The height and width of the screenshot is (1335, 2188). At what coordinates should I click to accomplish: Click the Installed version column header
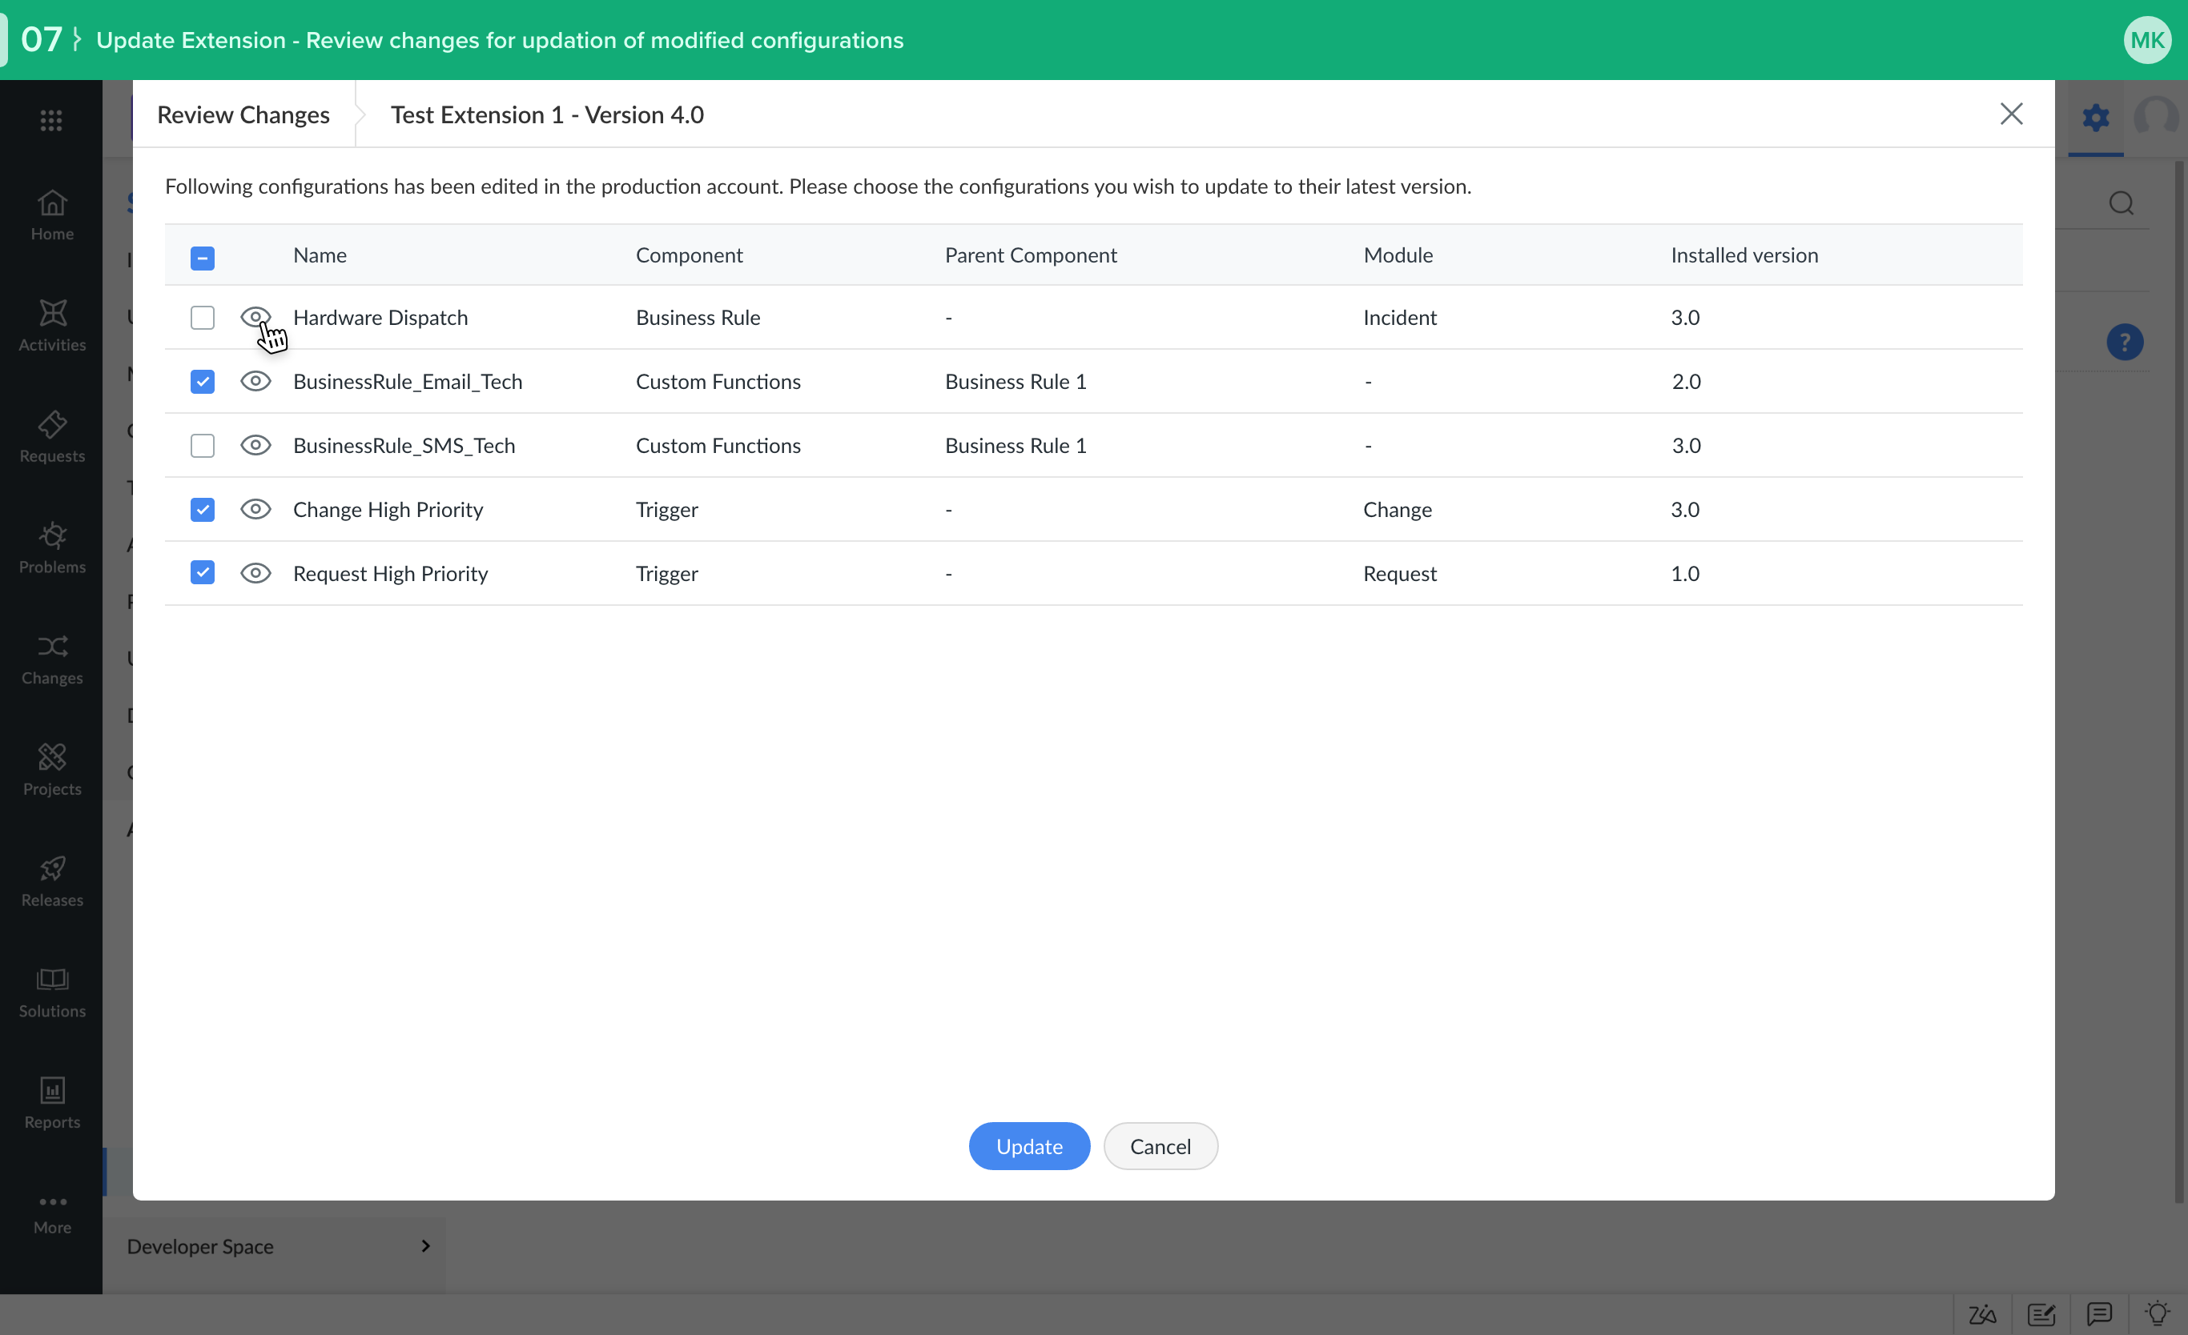1744,255
